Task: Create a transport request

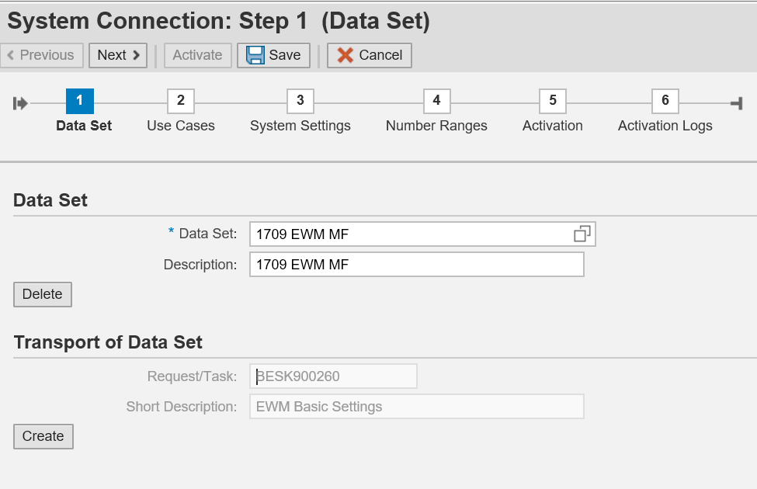Action: coord(43,436)
